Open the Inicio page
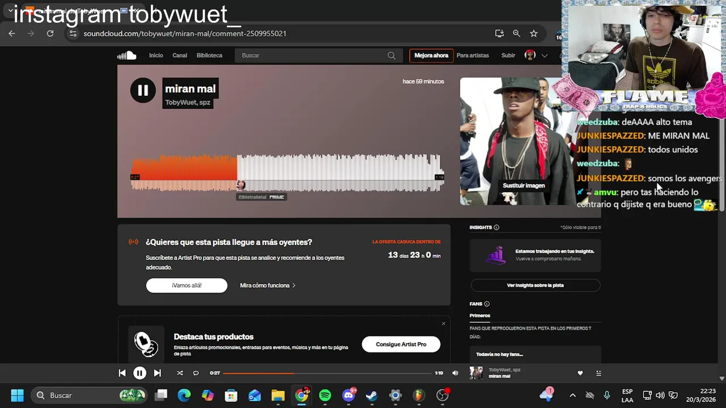Image resolution: width=726 pixels, height=408 pixels. click(x=156, y=56)
